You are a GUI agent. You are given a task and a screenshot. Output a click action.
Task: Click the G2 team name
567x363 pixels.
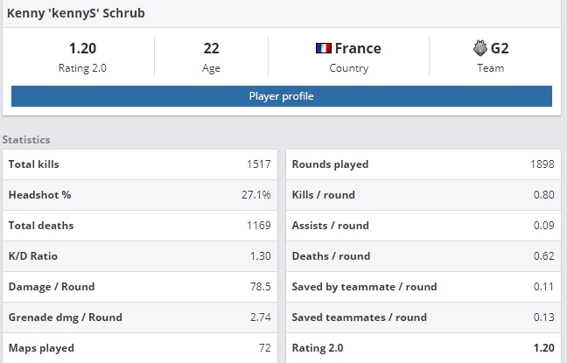point(500,48)
